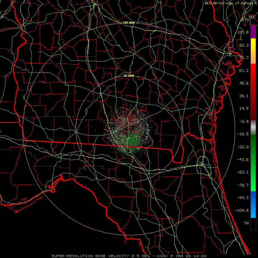The image size is (258, 258).
Task: Click the -0.9 velocity scale value
Action: pyautogui.click(x=244, y=122)
